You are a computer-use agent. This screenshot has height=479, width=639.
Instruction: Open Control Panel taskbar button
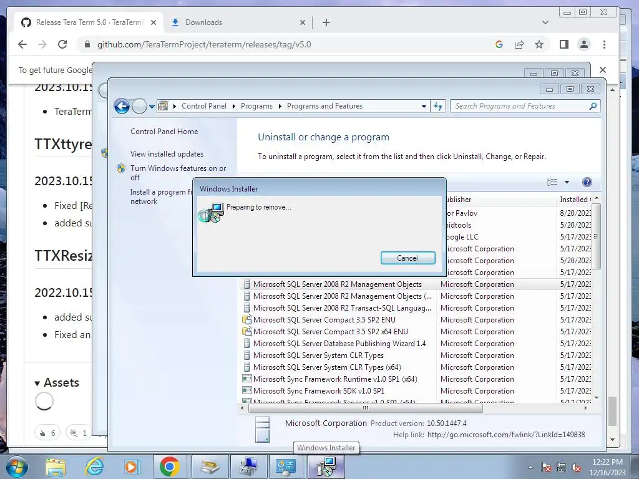tap(287, 467)
